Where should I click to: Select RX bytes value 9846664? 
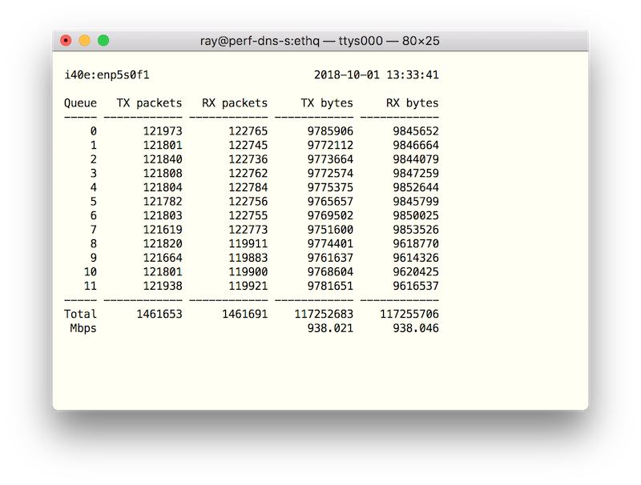point(416,146)
